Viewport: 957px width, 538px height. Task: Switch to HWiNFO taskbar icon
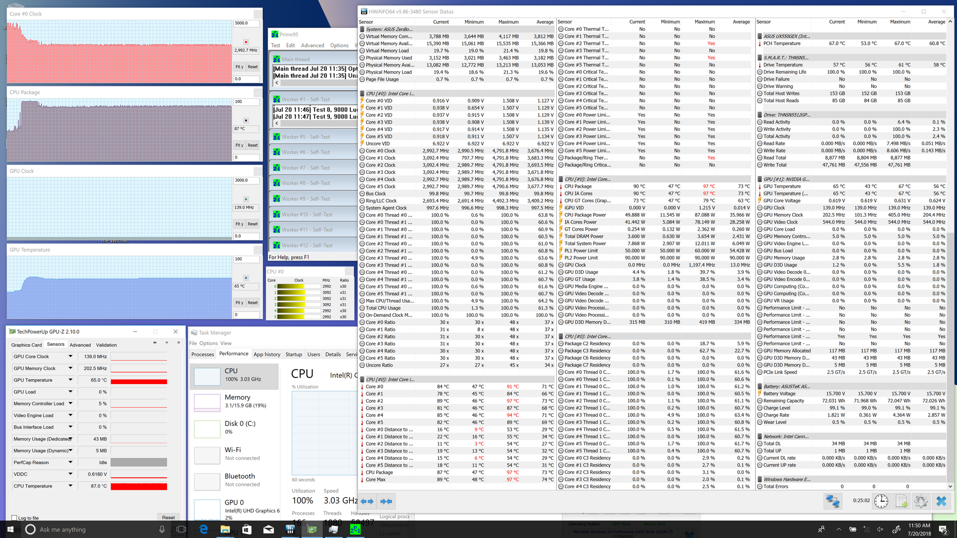click(290, 530)
